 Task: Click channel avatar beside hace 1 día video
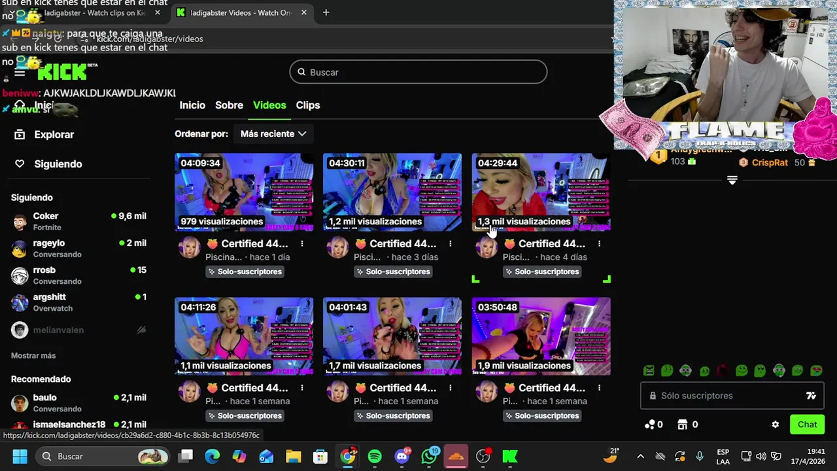(190, 248)
